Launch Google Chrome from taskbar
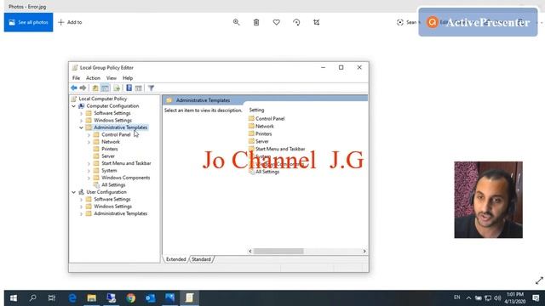 131,298
